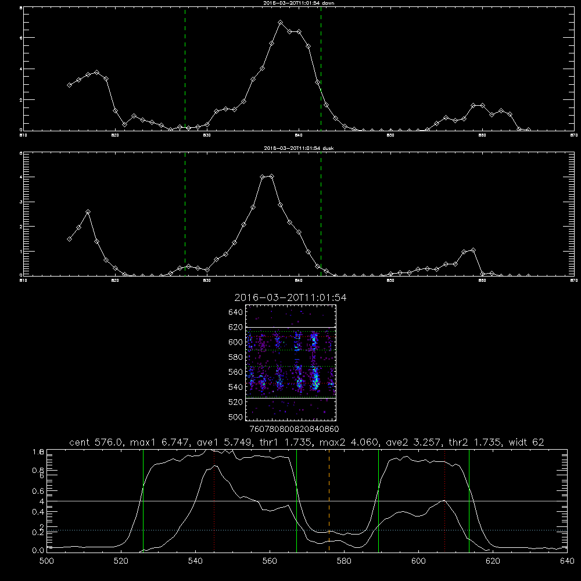Click y-axis label '640' beside the spectrogram image
Image resolution: width=581 pixels, height=581 pixels.
236,313
